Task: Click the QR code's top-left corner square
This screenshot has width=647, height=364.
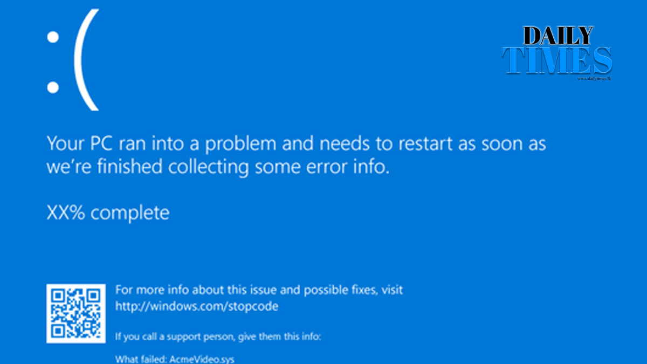Action: point(57,296)
